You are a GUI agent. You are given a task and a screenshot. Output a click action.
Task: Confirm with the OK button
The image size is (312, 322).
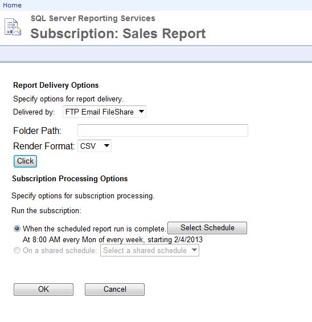click(43, 290)
